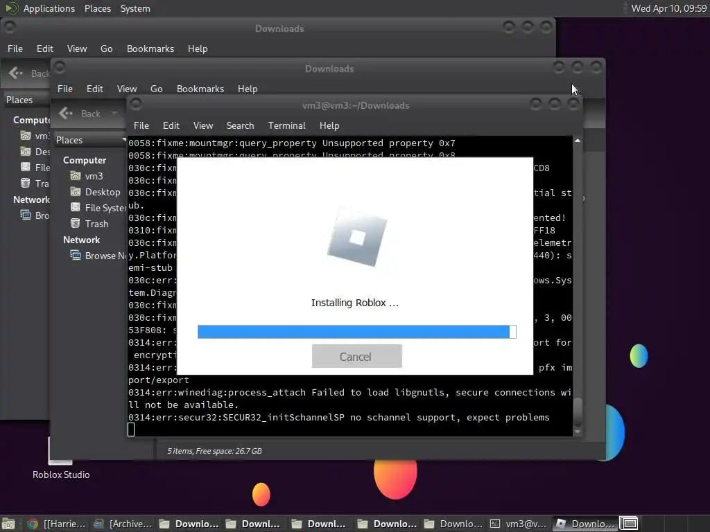Open View menu in rear Downloads window
Viewport: 710px width, 532px height.
pos(77,49)
